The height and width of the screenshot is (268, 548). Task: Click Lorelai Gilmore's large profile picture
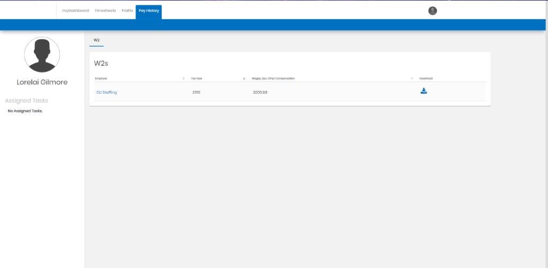pos(42,55)
